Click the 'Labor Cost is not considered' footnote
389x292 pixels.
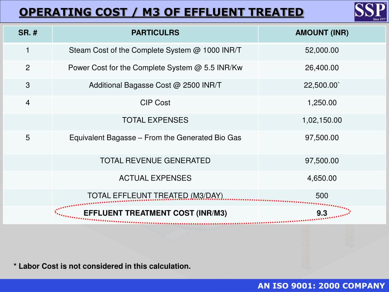point(102,266)
